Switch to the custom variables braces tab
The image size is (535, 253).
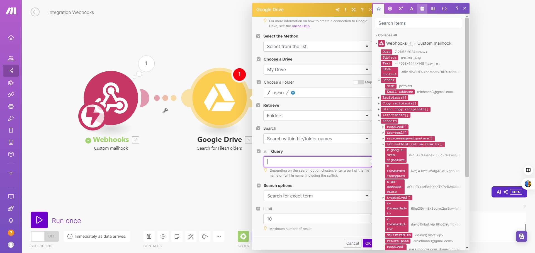coord(444,9)
